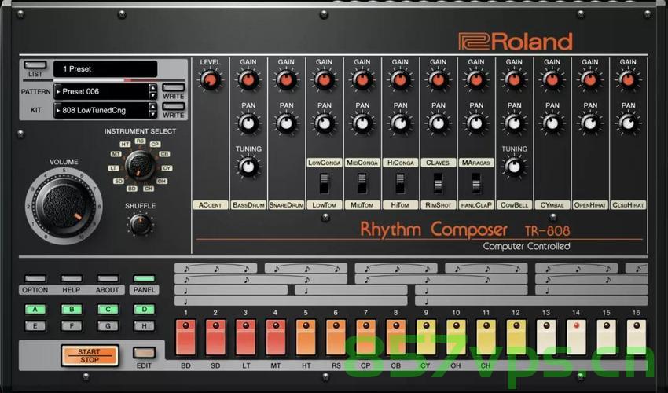Click the ClsdHihat PAN knob

[x=628, y=123]
